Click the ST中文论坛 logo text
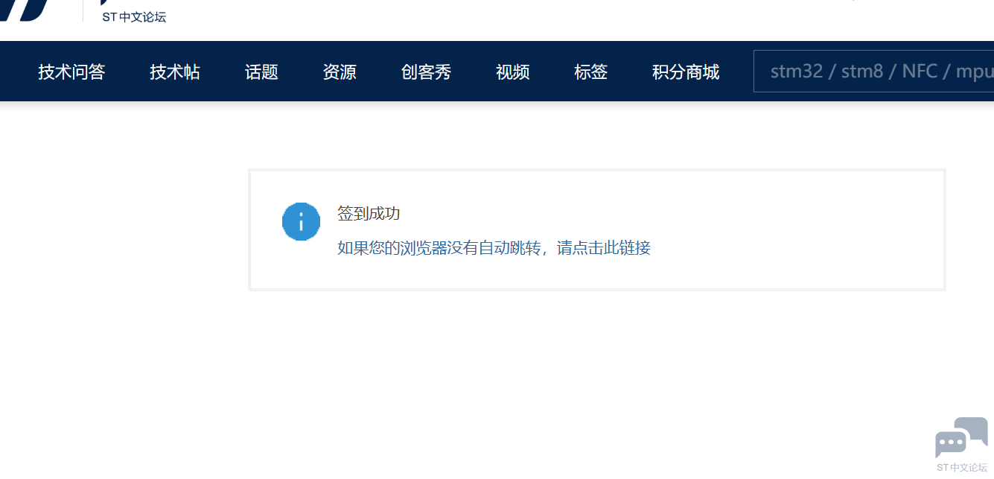Viewport: 994px width, 479px height. coord(134,16)
